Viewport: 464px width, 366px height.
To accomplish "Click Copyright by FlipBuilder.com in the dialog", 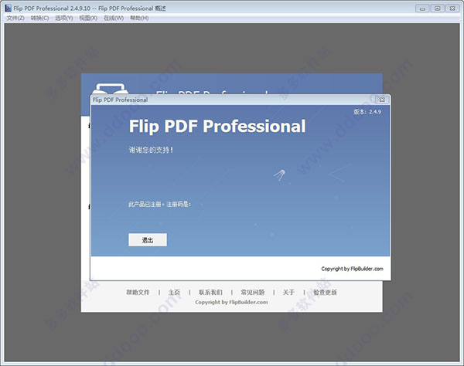I will (x=352, y=269).
